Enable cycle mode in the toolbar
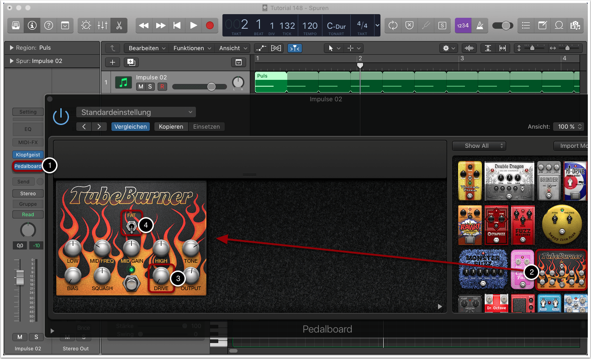The image size is (591, 359). click(393, 26)
